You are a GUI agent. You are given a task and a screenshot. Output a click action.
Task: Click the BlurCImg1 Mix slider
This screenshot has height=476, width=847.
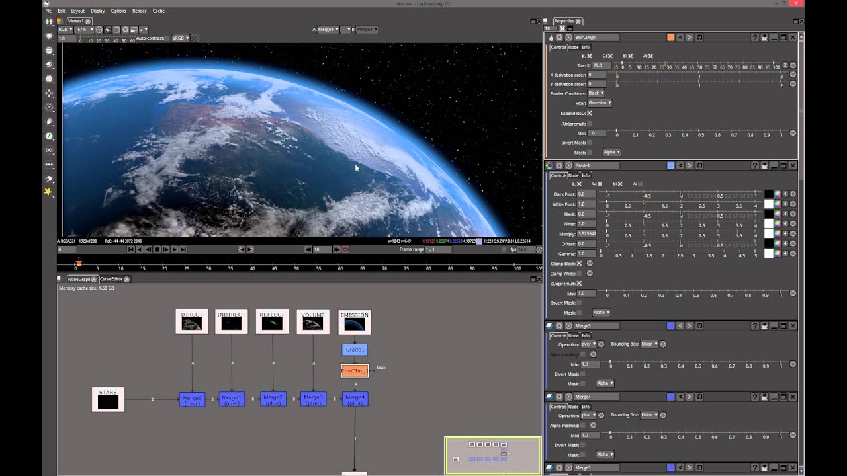[x=699, y=133]
